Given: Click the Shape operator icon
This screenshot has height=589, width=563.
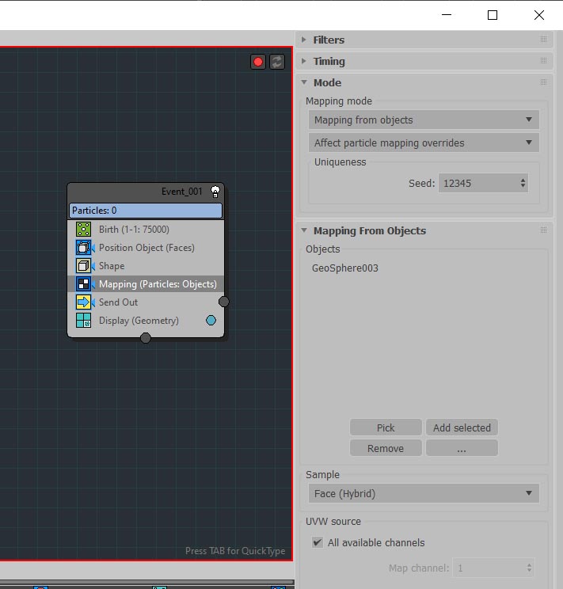Looking at the screenshot, I should tap(83, 265).
